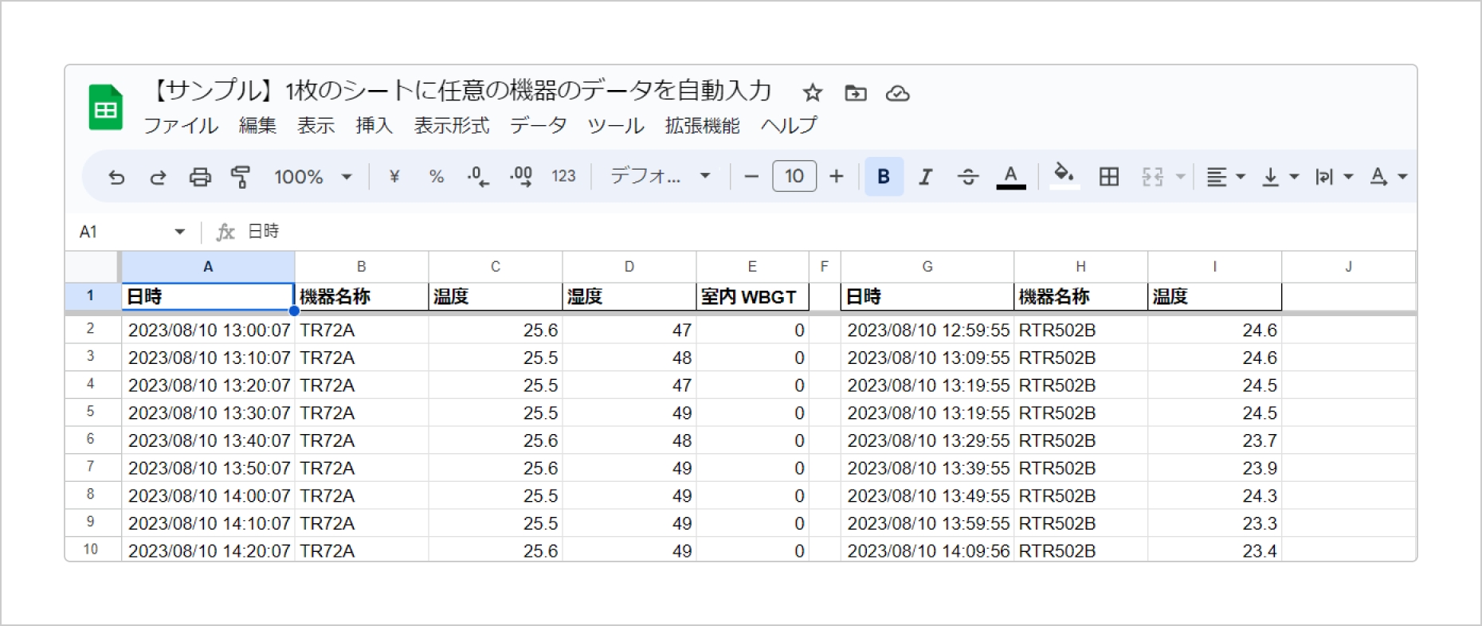This screenshot has height=626, width=1482.
Task: Open the ファイル menu
Action: coord(181,126)
